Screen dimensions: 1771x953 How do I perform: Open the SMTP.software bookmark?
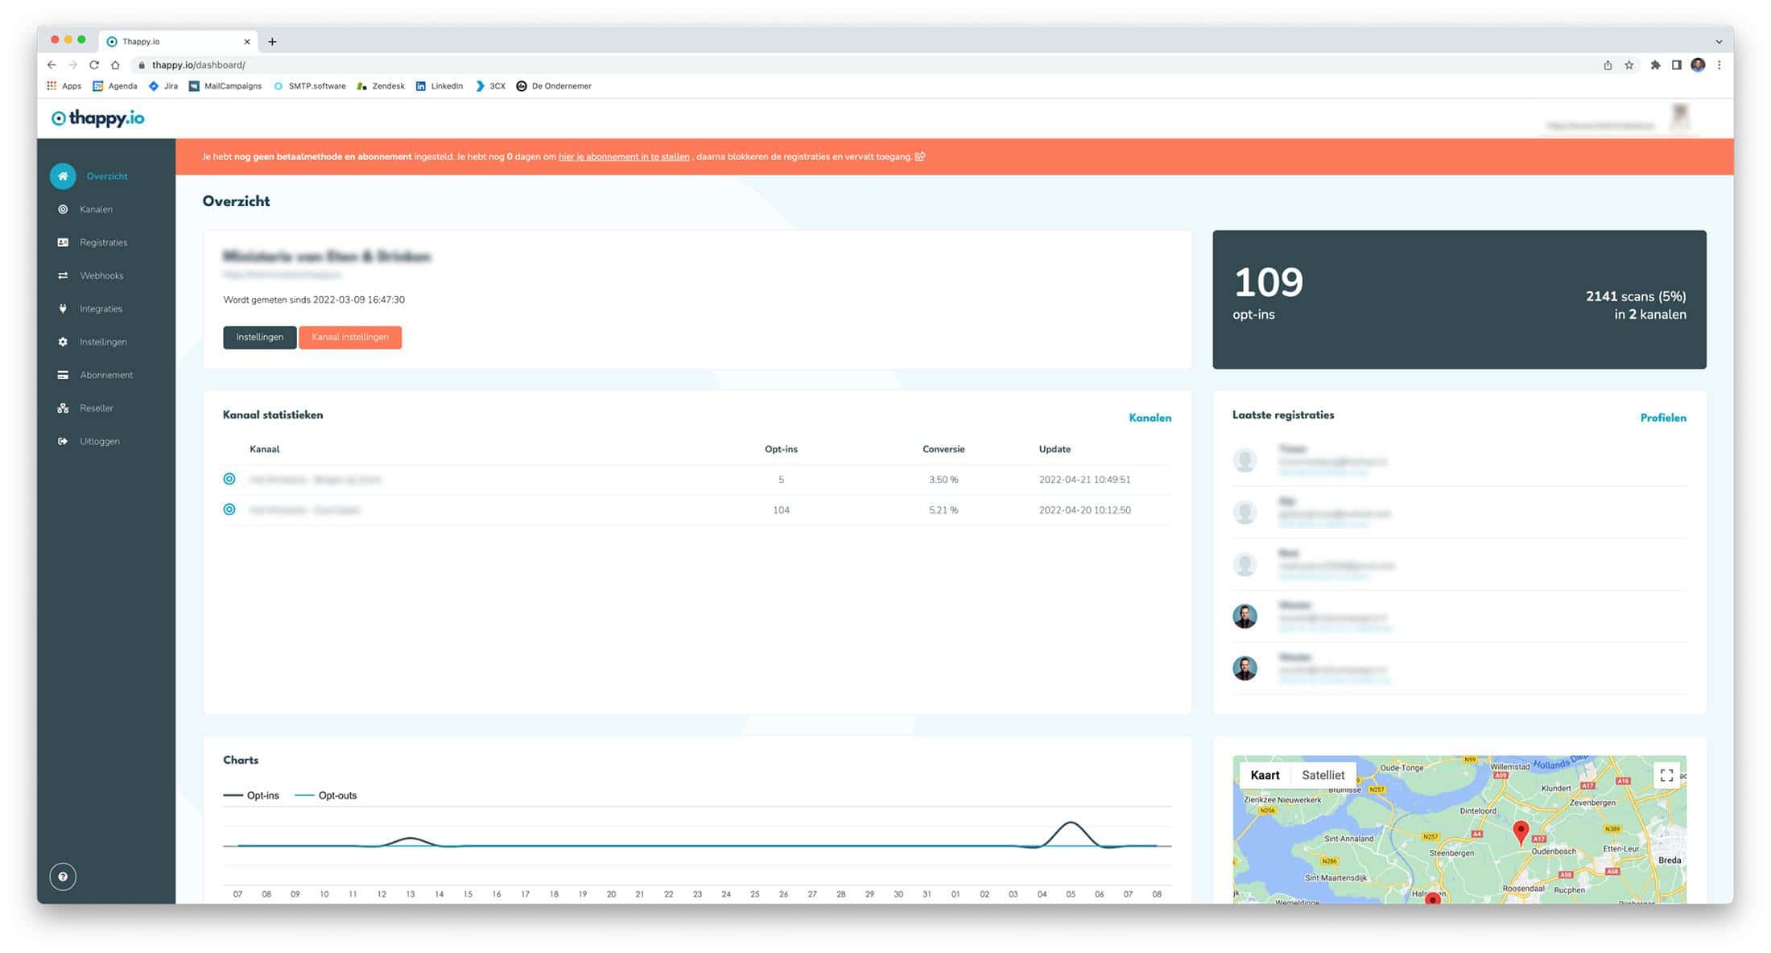pyautogui.click(x=310, y=86)
